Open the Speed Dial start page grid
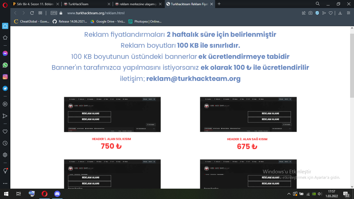This screenshot has width=354, height=199. [40, 13]
